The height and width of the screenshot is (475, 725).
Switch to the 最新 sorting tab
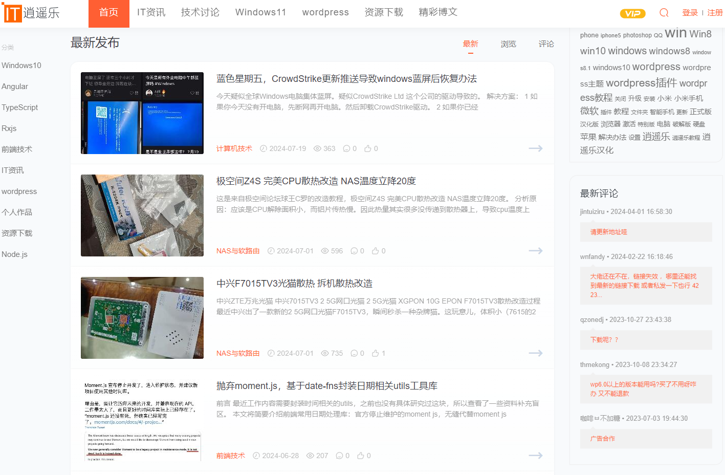[x=471, y=44]
